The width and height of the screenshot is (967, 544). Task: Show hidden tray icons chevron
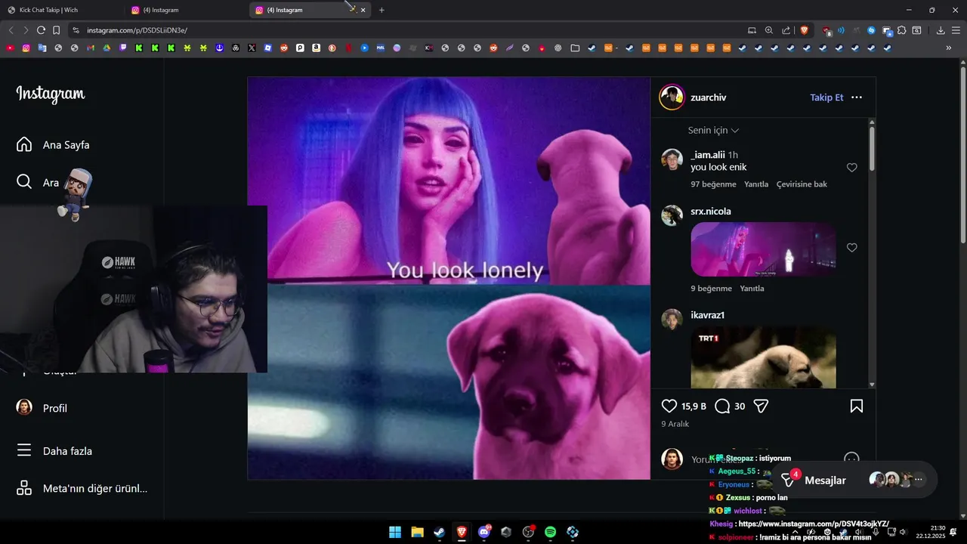point(795,532)
